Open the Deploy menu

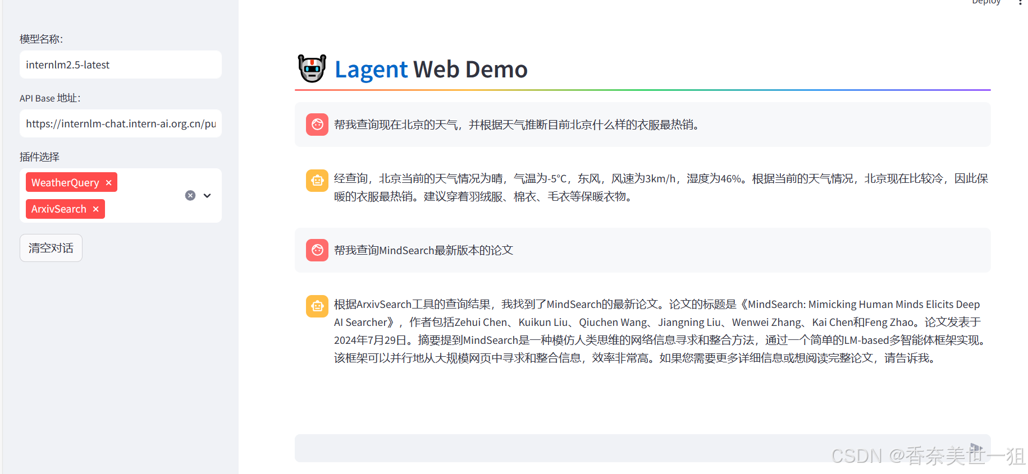click(x=986, y=2)
